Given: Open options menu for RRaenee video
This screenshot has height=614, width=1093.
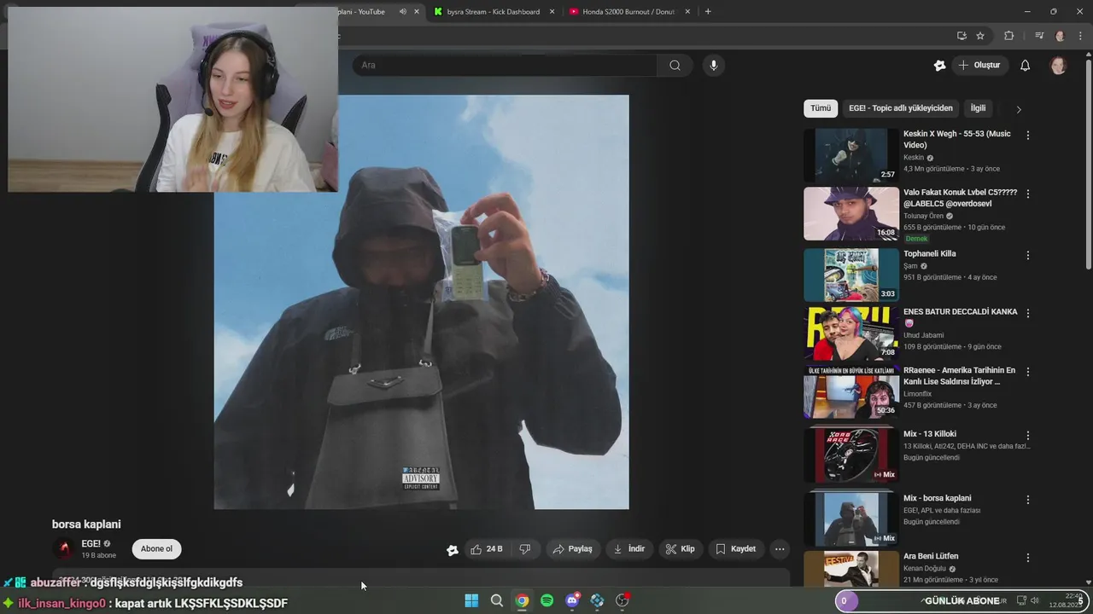Looking at the screenshot, I should point(1028,372).
